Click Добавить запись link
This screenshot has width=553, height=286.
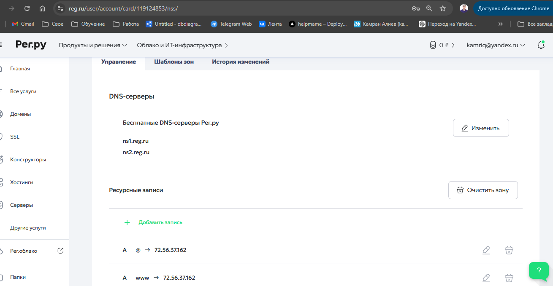160,222
